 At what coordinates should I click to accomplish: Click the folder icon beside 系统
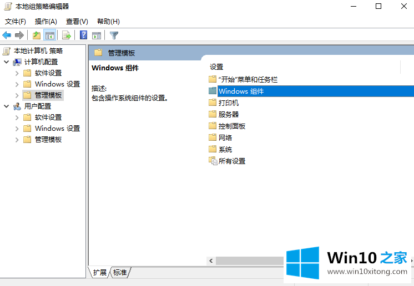(x=213, y=149)
